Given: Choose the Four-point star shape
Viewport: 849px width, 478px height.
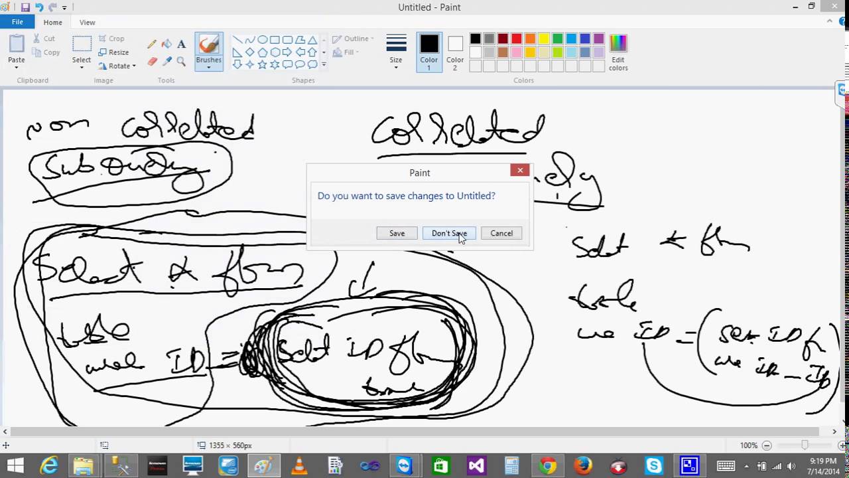Looking at the screenshot, I should [250, 64].
